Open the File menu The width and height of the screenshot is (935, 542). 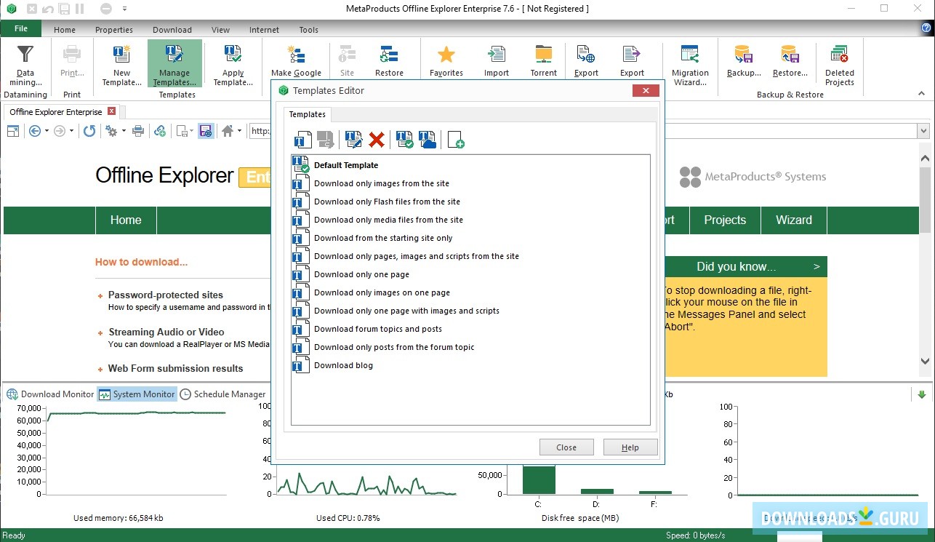20,28
